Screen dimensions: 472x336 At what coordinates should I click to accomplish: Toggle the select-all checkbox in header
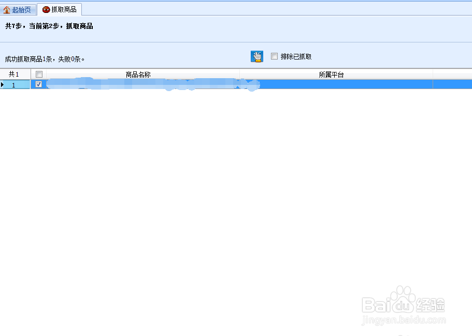coord(39,75)
